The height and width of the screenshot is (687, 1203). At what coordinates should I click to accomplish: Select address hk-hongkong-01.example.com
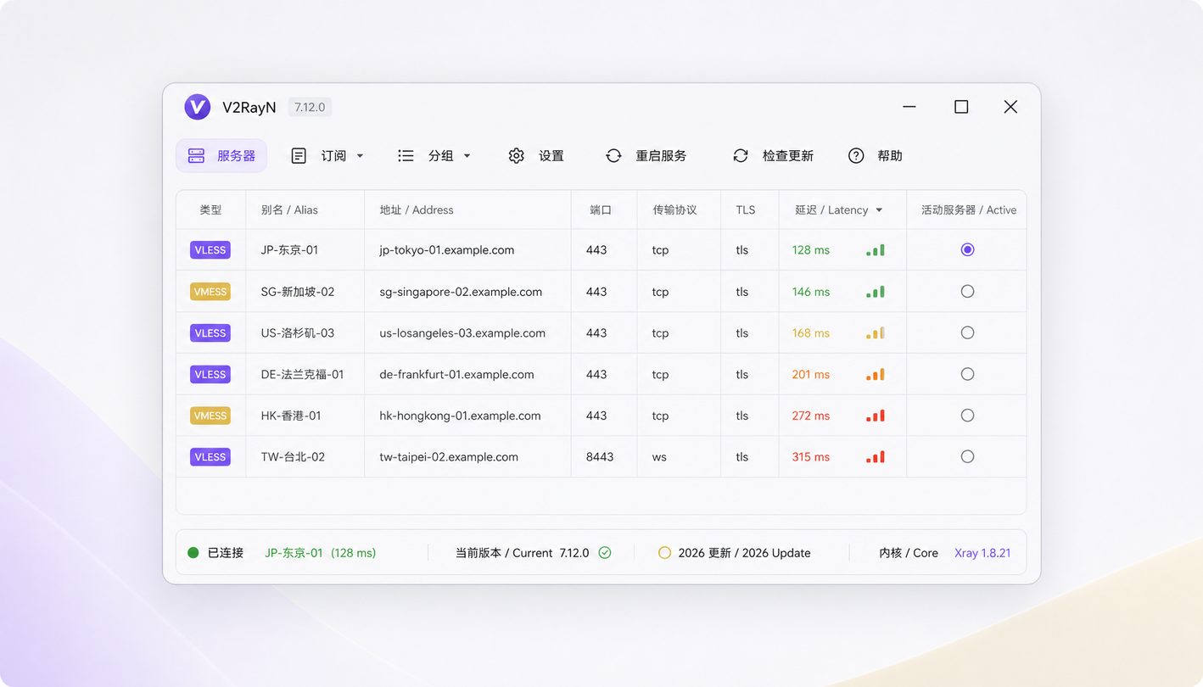tap(460, 416)
